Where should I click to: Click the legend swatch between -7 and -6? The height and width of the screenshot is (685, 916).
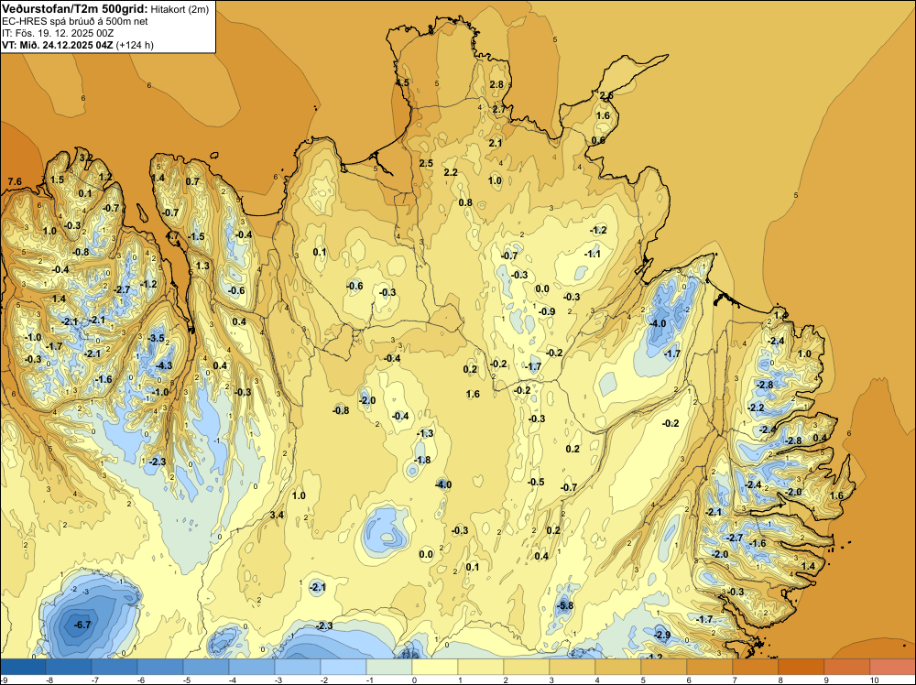pyautogui.click(x=114, y=667)
